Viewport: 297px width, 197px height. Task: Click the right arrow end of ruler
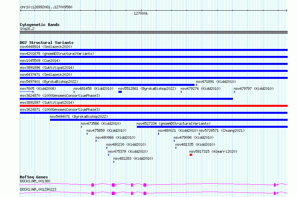[x=286, y=10]
